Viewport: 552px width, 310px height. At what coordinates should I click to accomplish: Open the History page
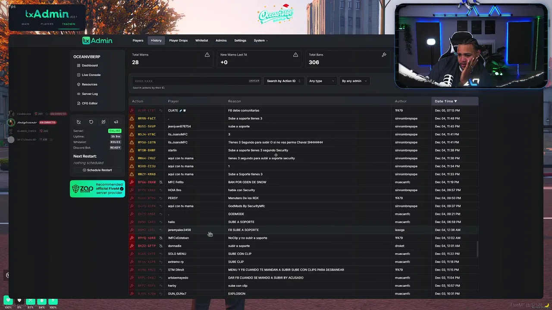156,40
